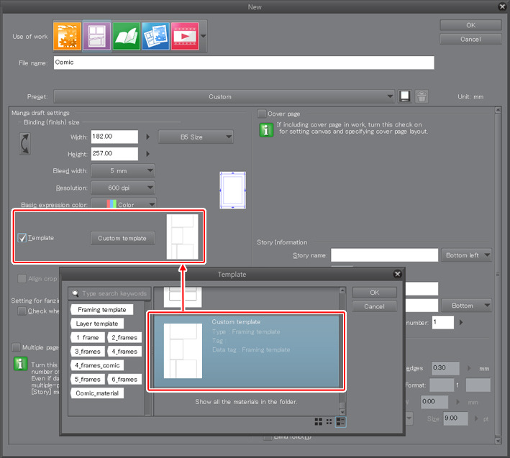Select the 6_frames tag
The width and height of the screenshot is (510, 458).
(124, 380)
